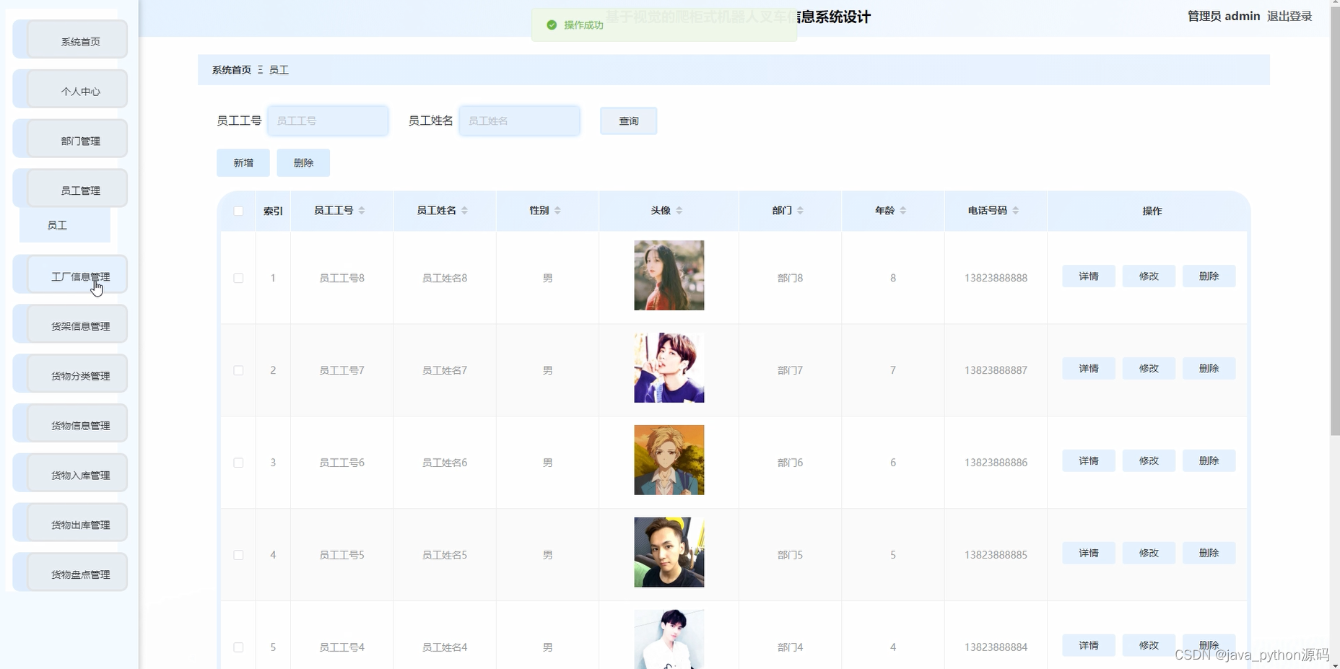
Task: Click 修改 for 员工工号5
Action: [1149, 554]
